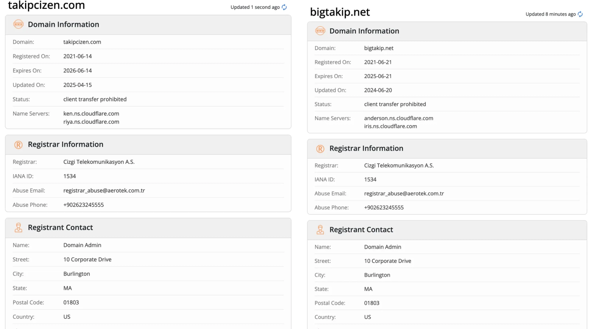Select the updated date 2024-06-20
This screenshot has height=329, width=589.
pyautogui.click(x=378, y=90)
